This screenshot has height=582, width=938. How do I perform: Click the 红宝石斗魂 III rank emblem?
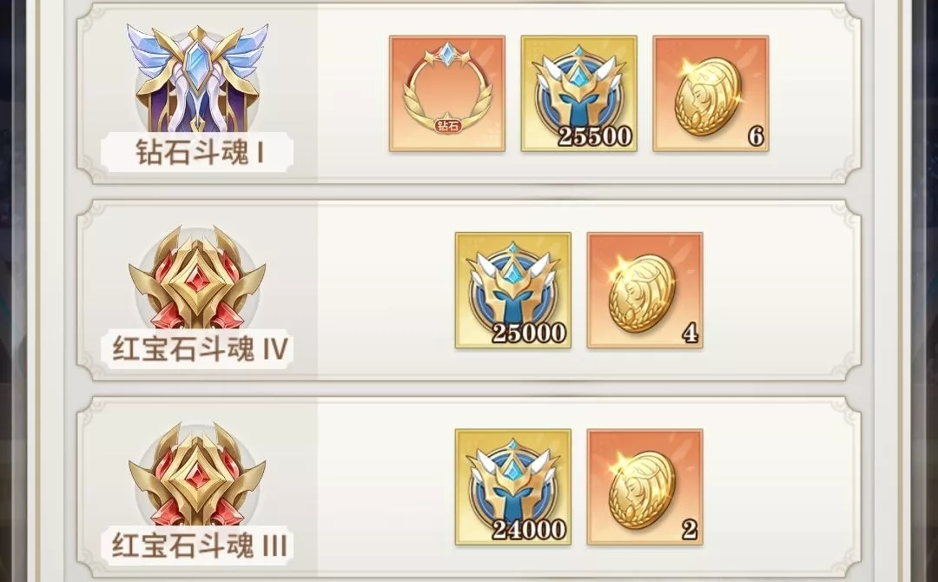197,475
